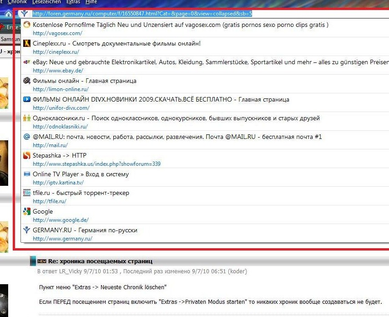Open the Chronik menu
Viewport: 389px width, 317px height.
17,2
